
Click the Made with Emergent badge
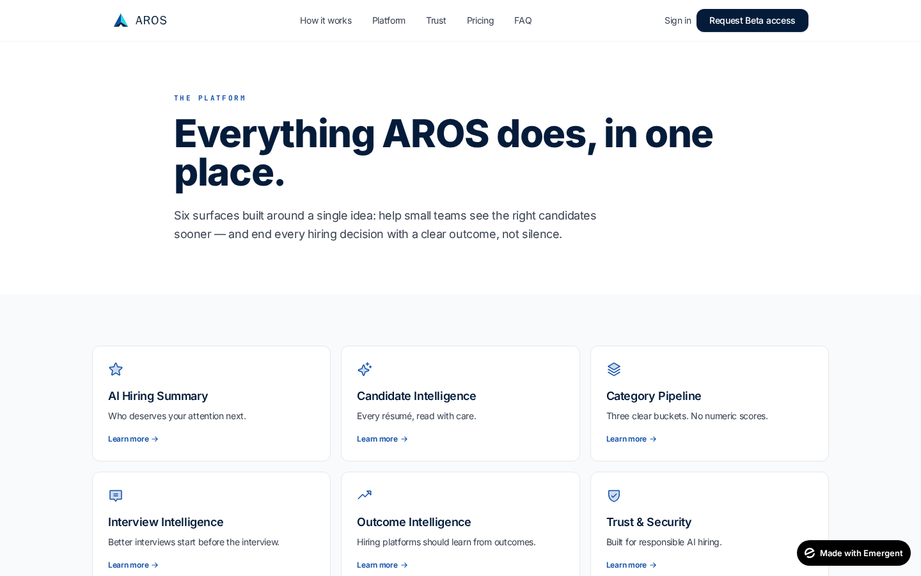pyautogui.click(x=854, y=553)
